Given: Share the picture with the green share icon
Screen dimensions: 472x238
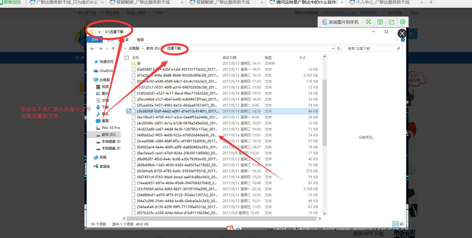Looking at the screenshot, I should coord(391,22).
